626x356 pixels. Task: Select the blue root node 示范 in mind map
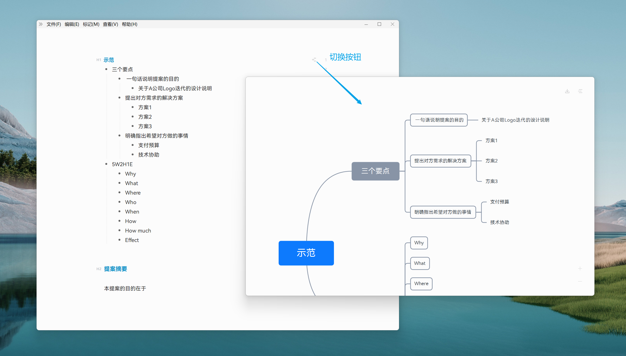coord(306,253)
